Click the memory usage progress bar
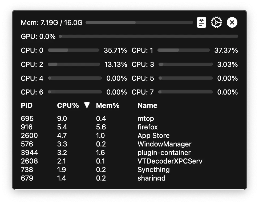This screenshot has width=259, height=204. point(140,22)
